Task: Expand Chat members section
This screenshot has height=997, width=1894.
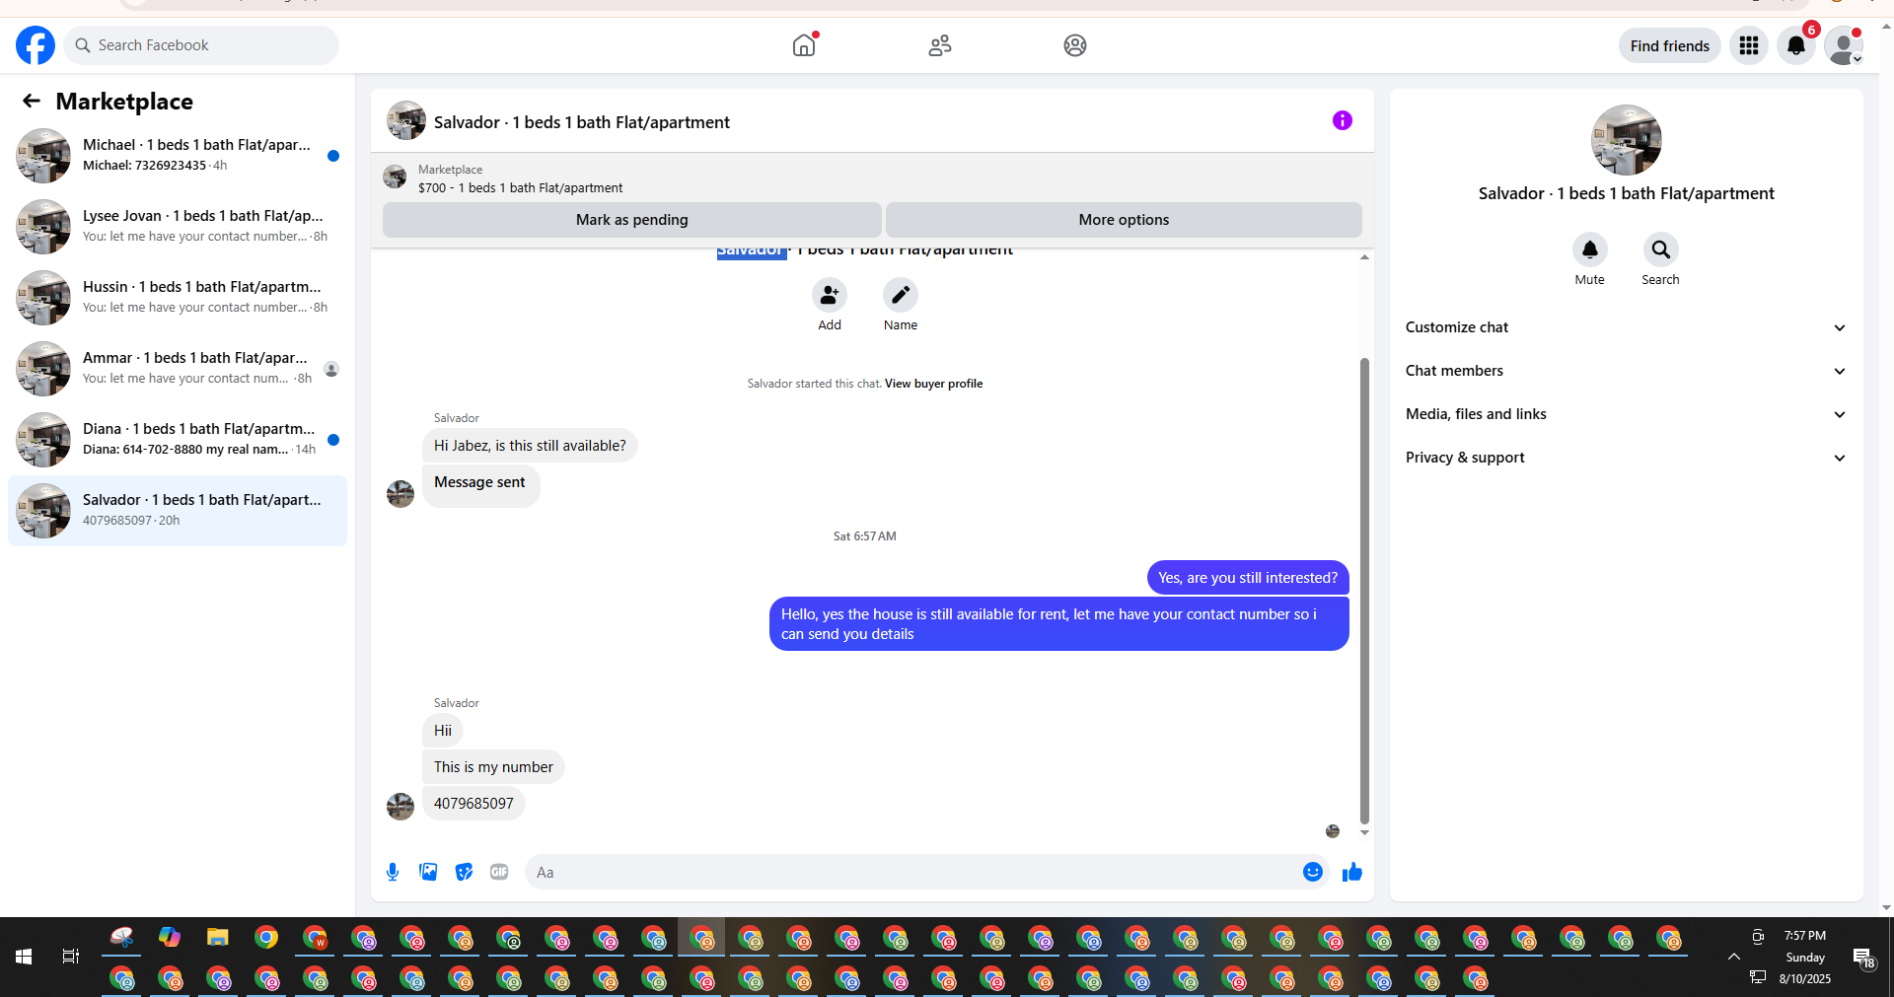Action: (x=1626, y=371)
